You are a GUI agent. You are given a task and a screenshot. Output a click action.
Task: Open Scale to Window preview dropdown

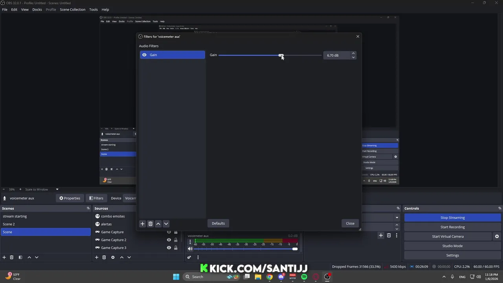[57, 189]
